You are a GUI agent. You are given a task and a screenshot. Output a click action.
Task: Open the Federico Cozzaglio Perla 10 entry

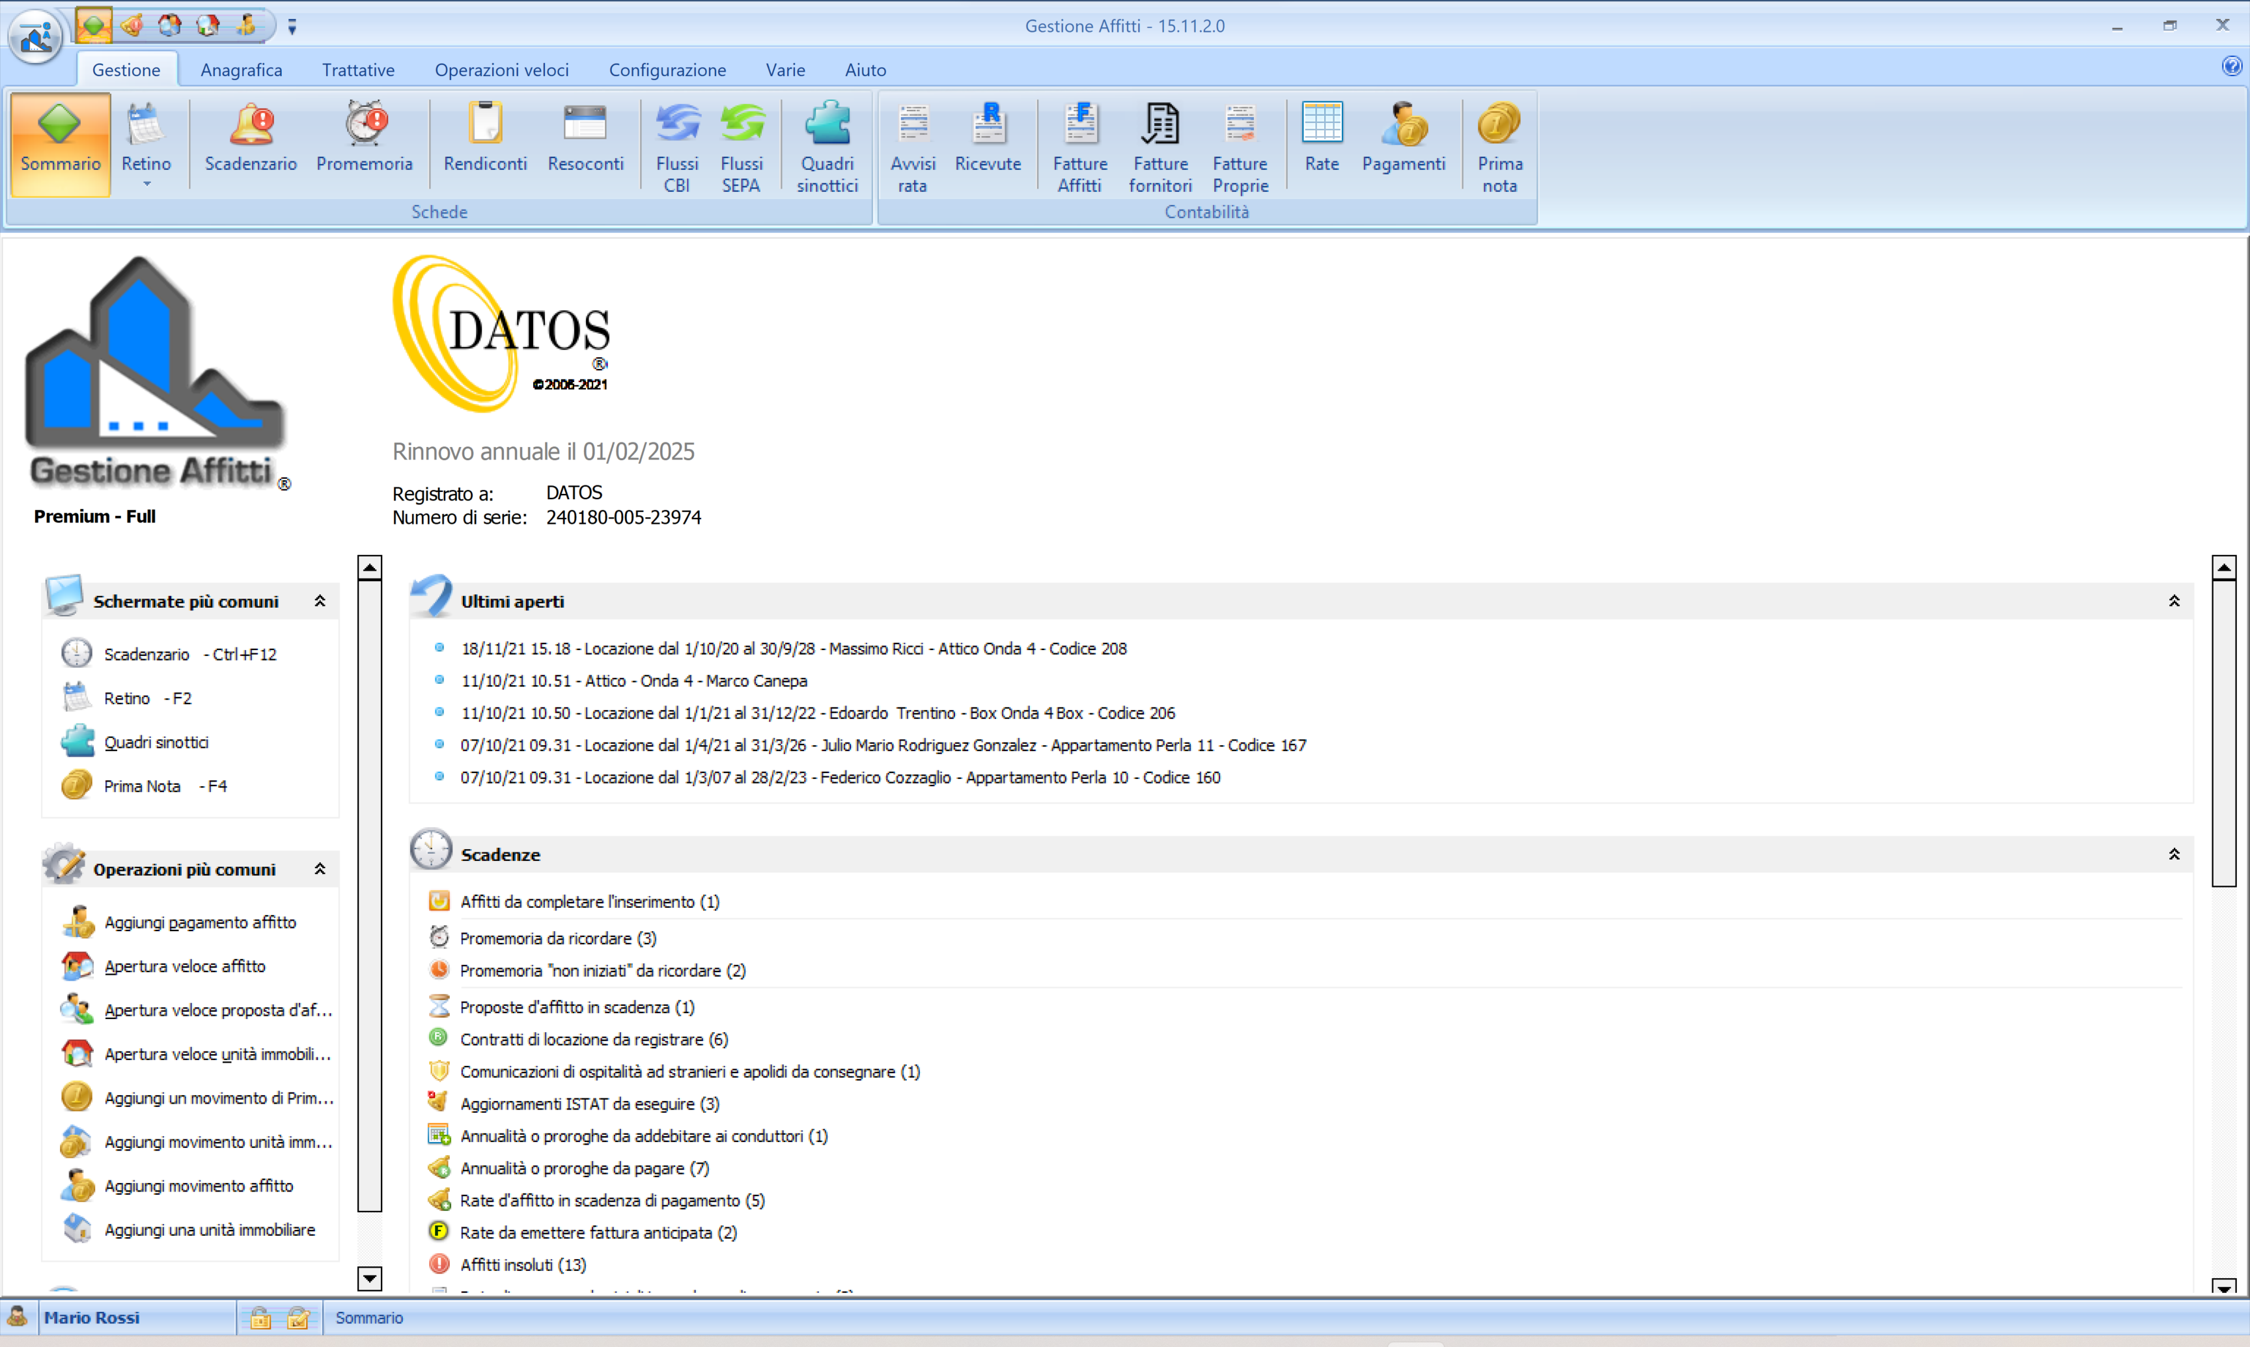tap(840, 778)
